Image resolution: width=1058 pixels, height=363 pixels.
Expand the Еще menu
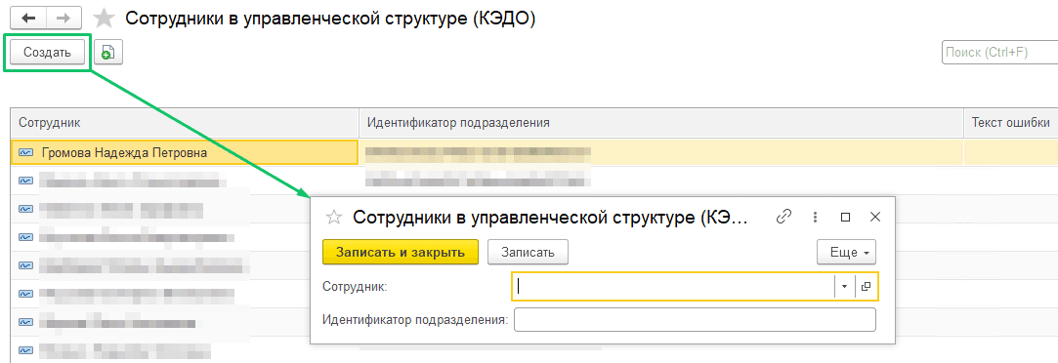pyautogui.click(x=847, y=253)
